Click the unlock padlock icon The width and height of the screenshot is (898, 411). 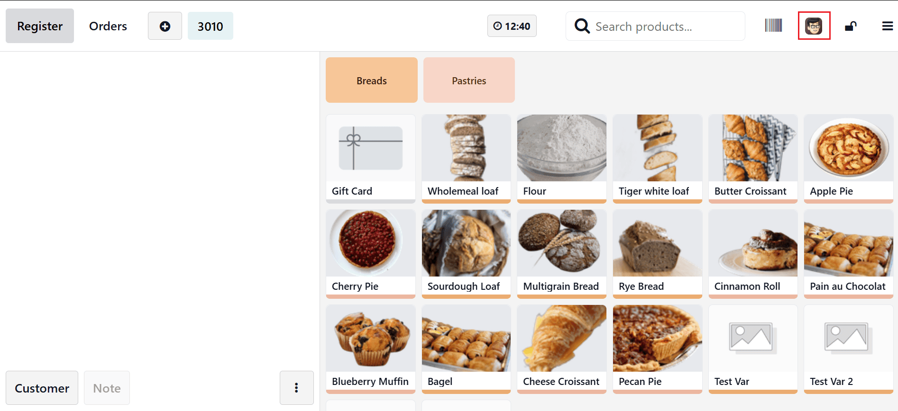pyautogui.click(x=851, y=26)
